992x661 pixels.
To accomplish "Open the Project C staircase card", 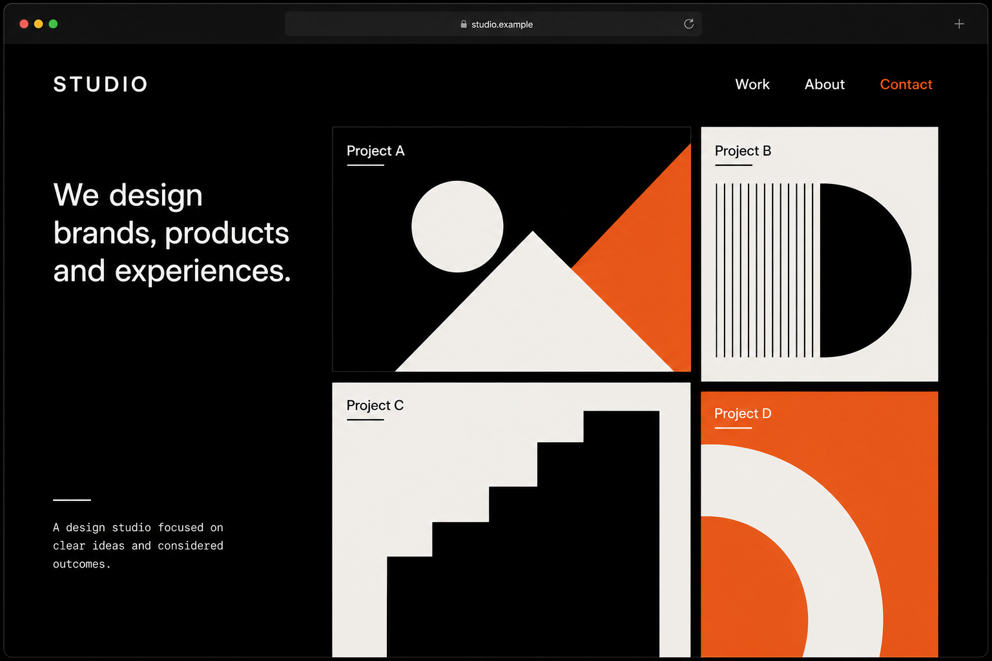I will click(512, 520).
